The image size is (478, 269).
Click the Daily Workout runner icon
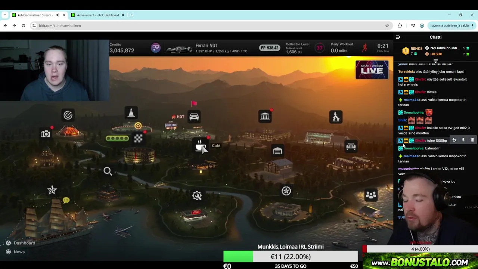364,47
